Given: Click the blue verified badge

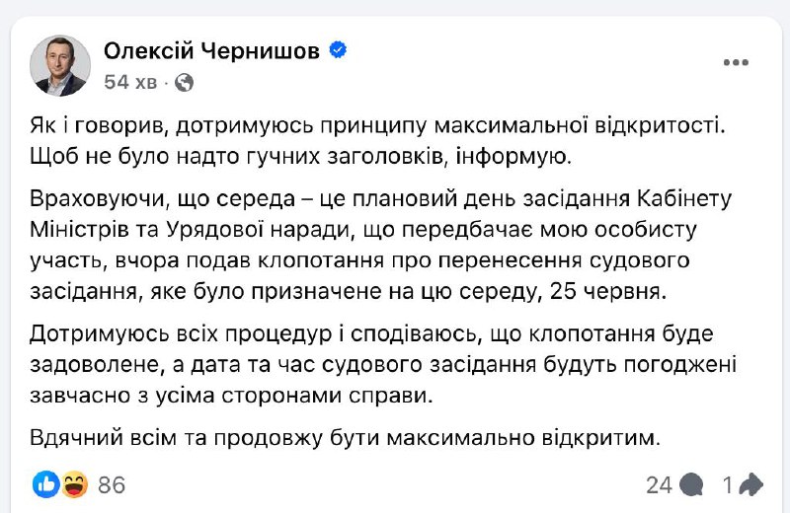Looking at the screenshot, I should [338, 50].
